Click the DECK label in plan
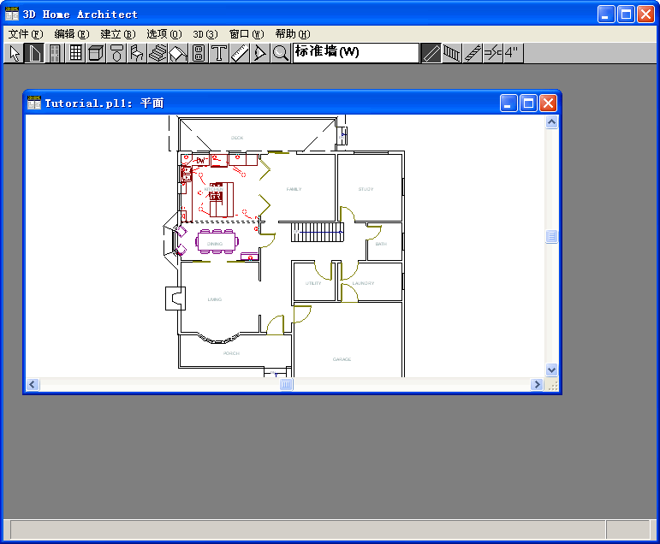This screenshot has width=660, height=544. (237, 138)
